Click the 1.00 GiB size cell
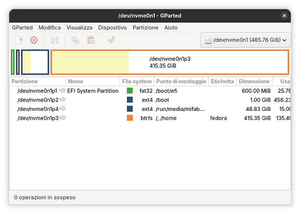 [260, 100]
